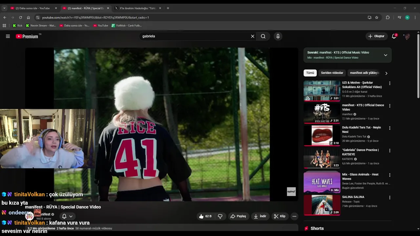This screenshot has height=236, width=420.
Task: Open the browser home page icon
Action: [x=29, y=17]
